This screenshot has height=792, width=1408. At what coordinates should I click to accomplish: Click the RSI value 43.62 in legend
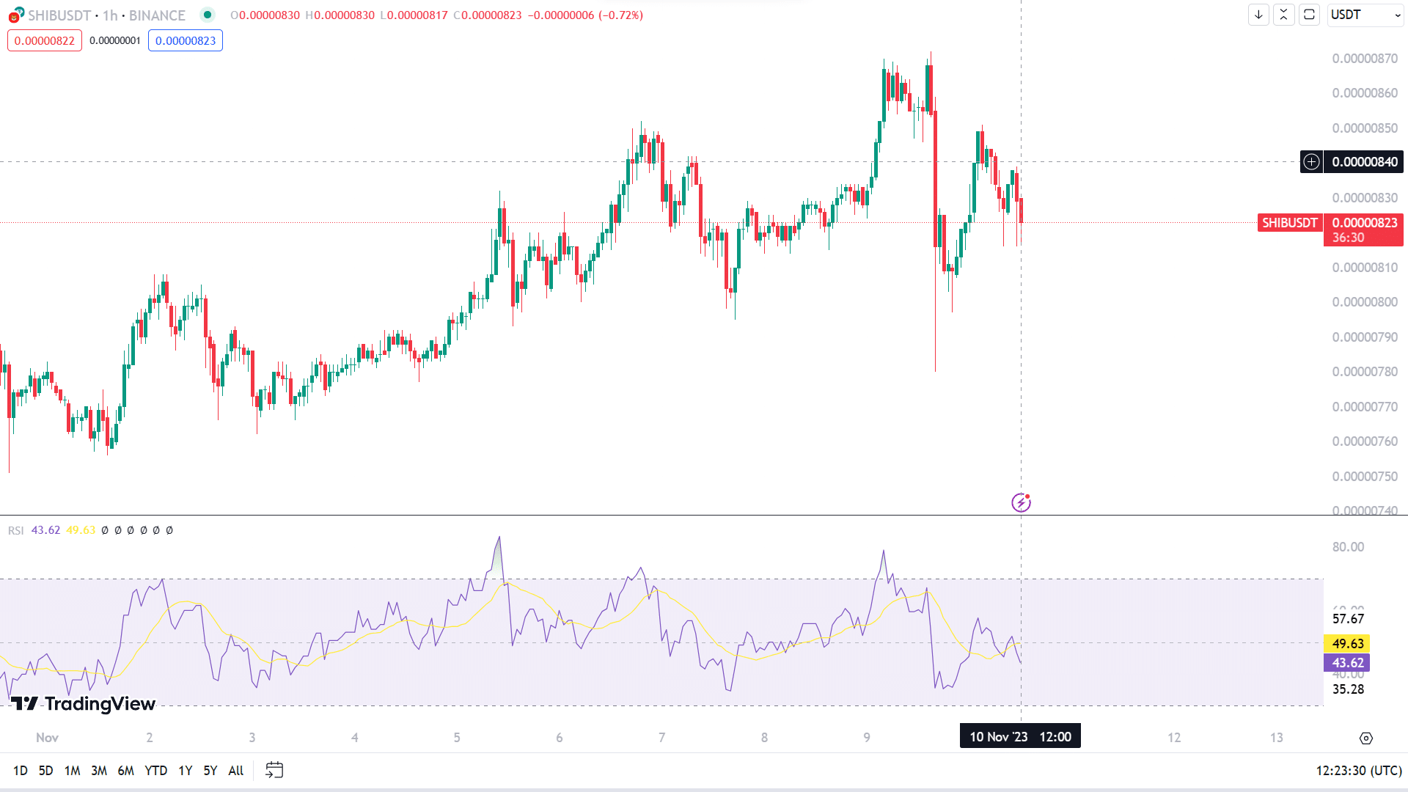[45, 530]
